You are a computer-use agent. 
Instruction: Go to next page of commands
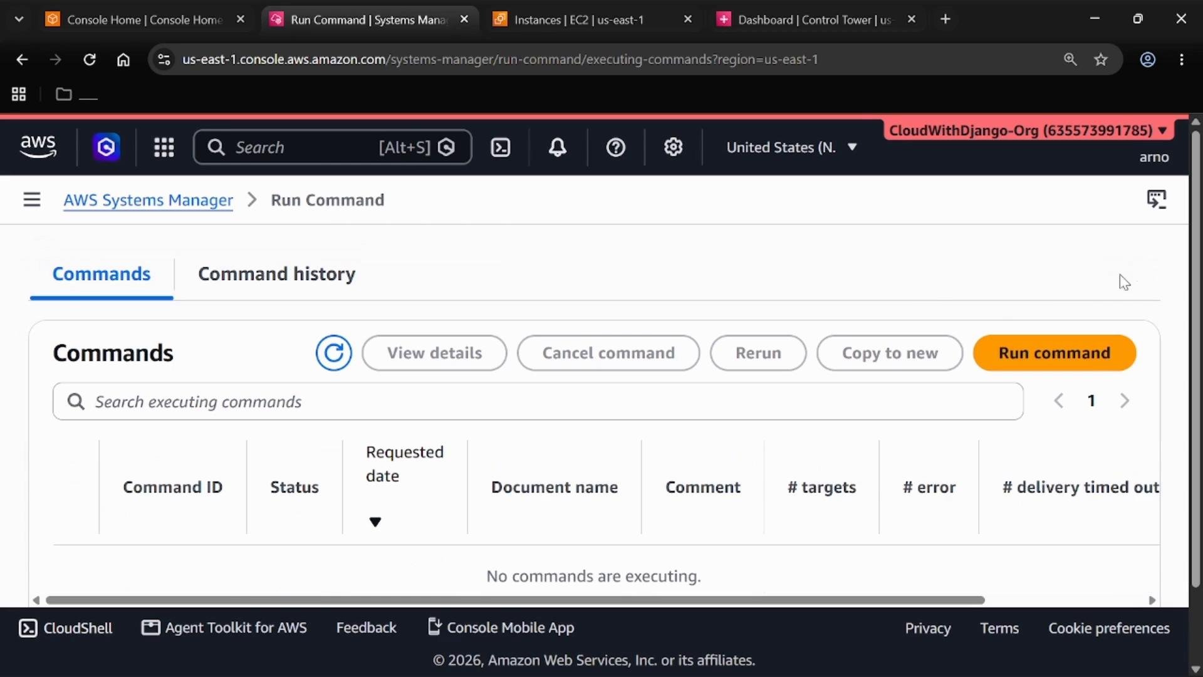1125,401
